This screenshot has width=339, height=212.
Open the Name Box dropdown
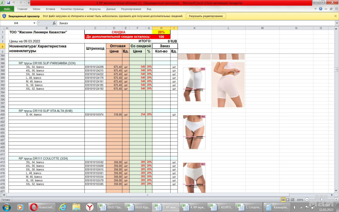34,23
